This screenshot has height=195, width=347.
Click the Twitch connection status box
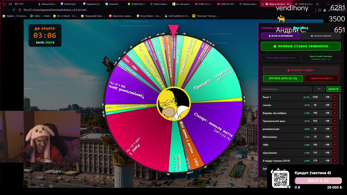(281, 58)
